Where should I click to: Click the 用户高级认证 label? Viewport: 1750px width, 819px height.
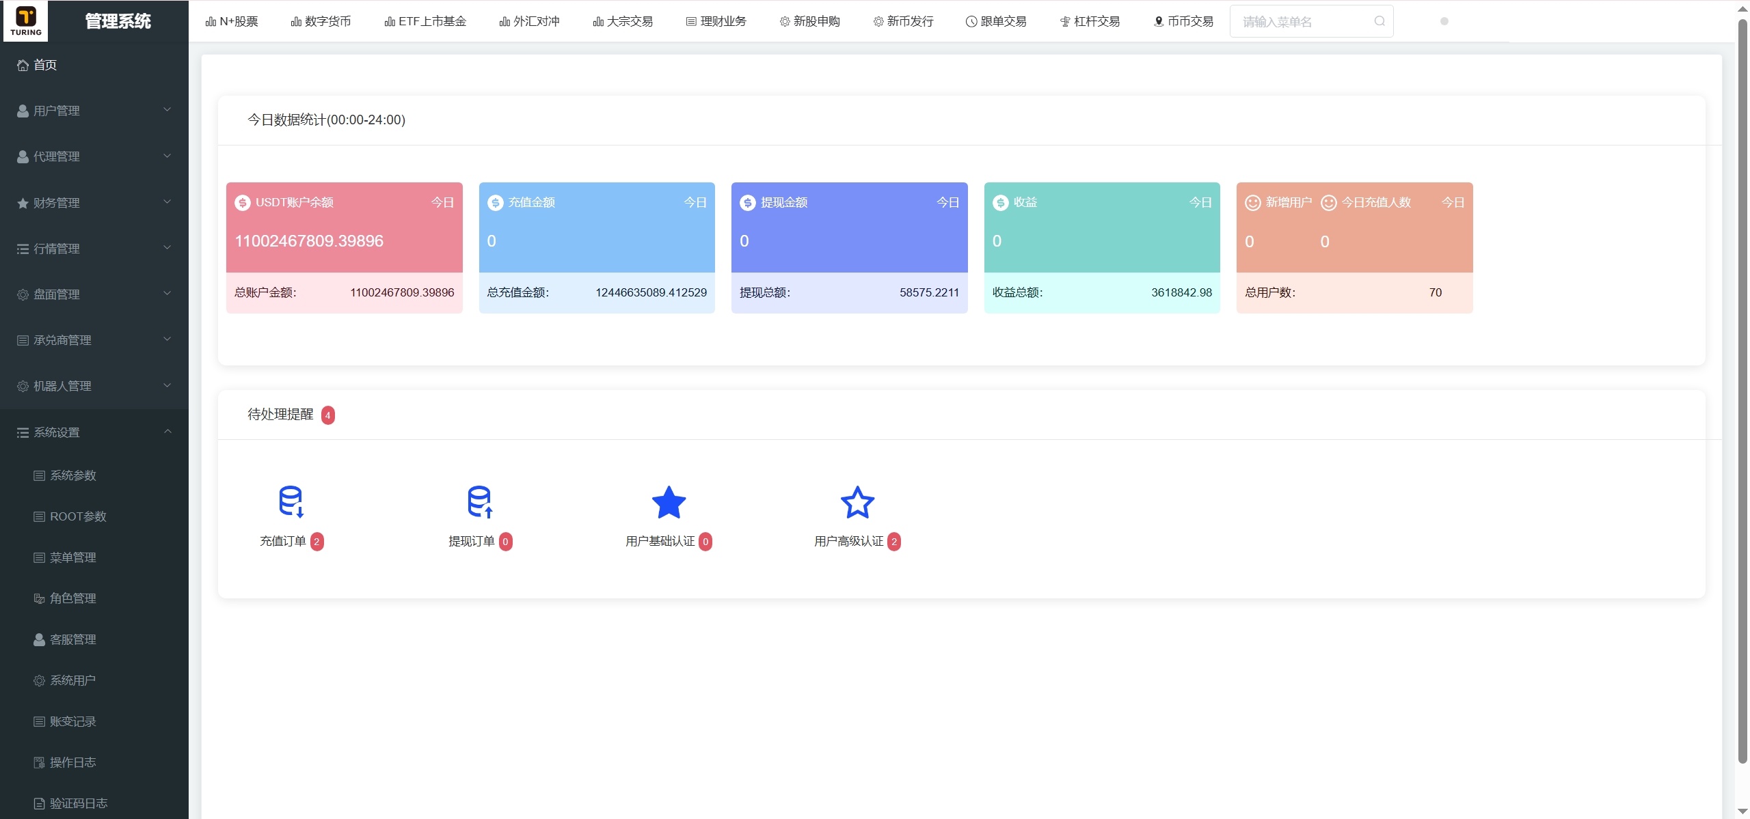[x=849, y=542]
